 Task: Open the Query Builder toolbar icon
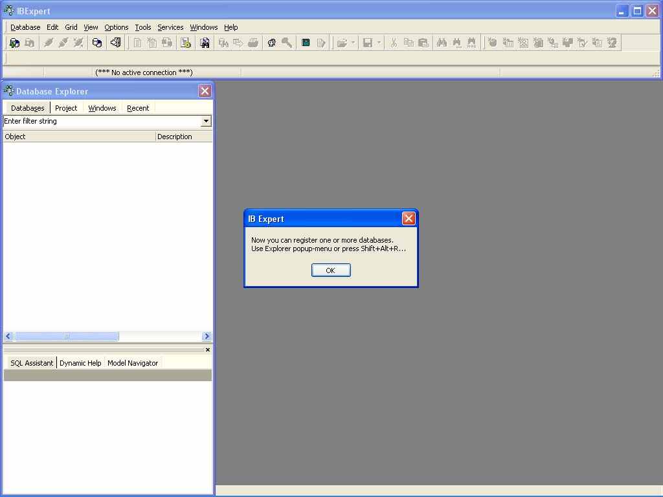pos(167,43)
